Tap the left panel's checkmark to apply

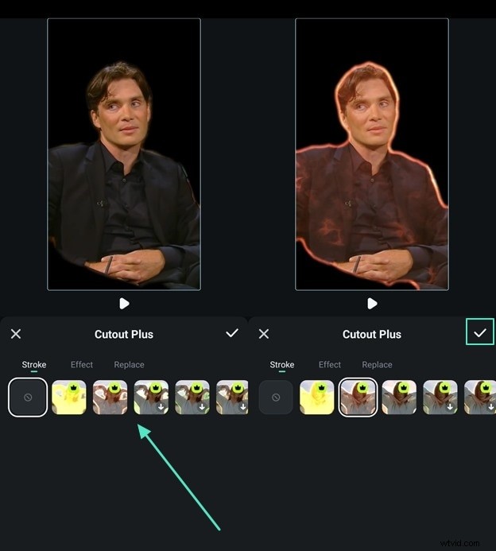point(232,333)
